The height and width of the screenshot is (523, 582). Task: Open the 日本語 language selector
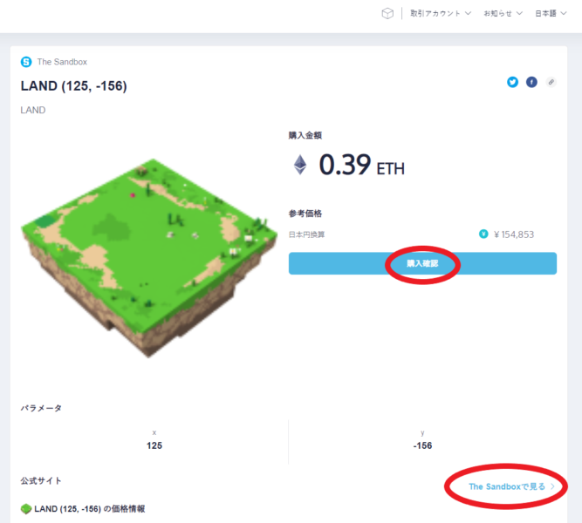point(551,13)
